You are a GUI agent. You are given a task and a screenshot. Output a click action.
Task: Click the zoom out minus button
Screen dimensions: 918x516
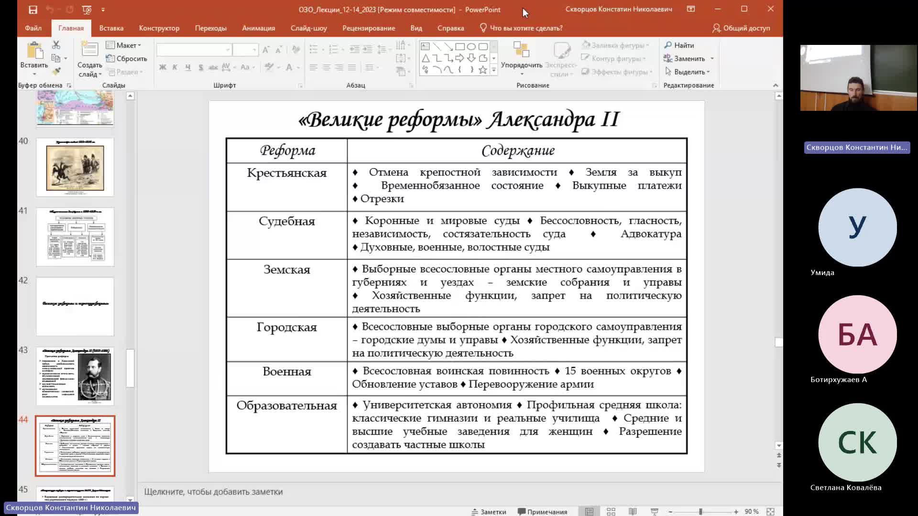[x=670, y=512]
